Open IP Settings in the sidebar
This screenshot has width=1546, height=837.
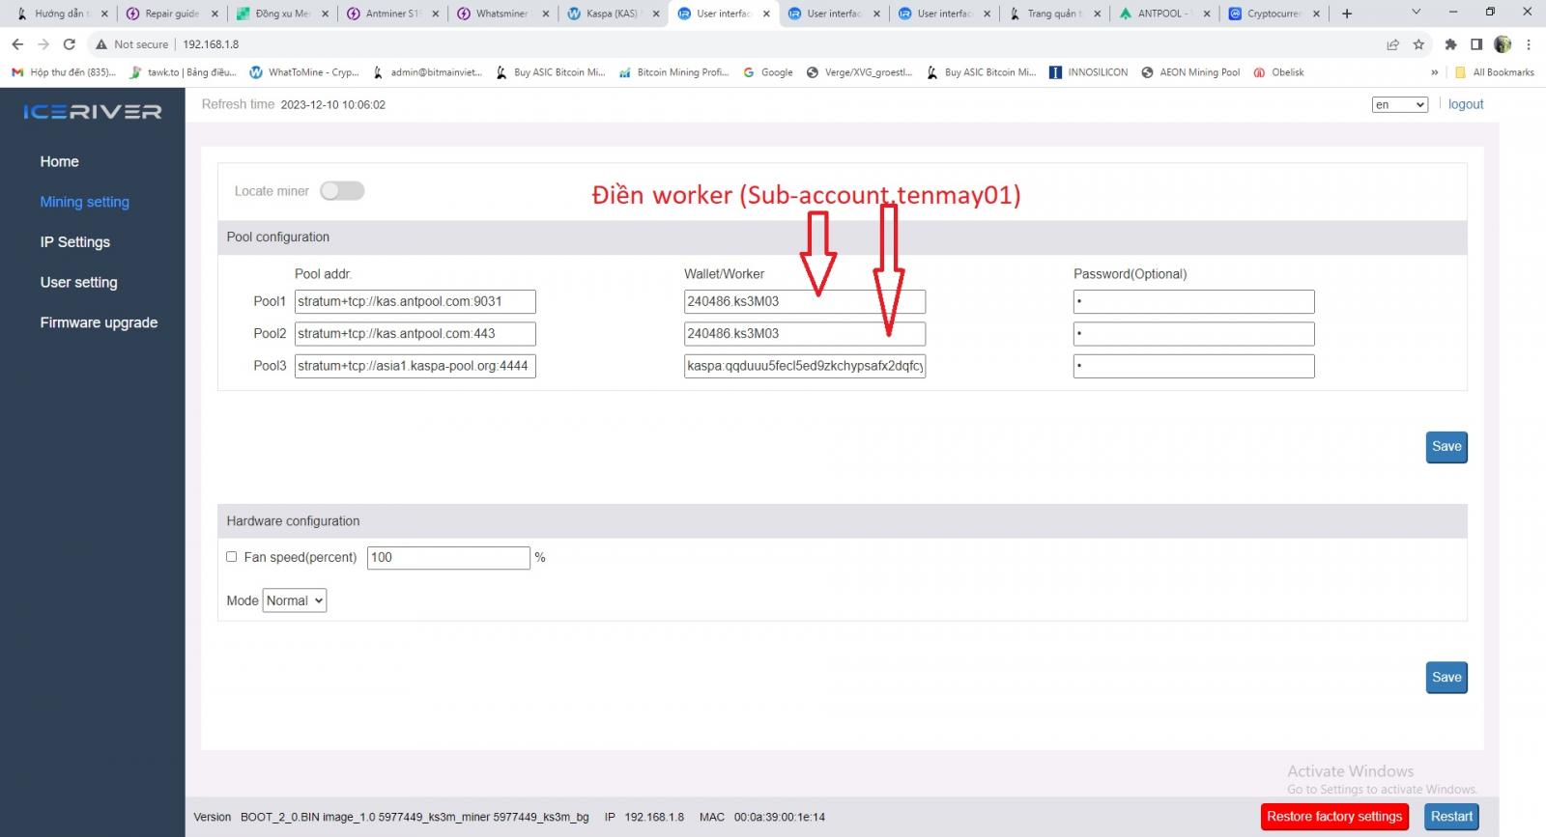tap(75, 242)
